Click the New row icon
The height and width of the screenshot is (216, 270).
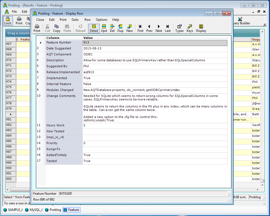(130, 28)
